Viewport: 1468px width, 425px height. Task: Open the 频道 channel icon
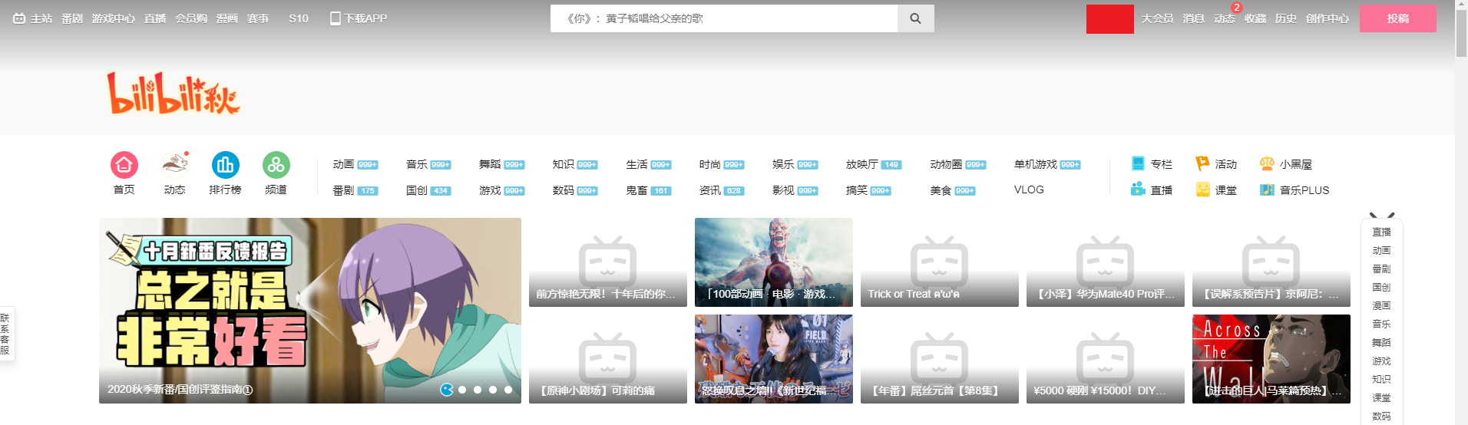tap(276, 165)
